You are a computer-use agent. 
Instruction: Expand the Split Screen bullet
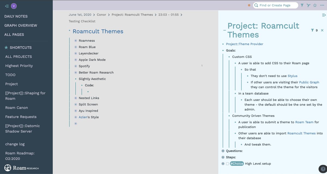pos(76,104)
